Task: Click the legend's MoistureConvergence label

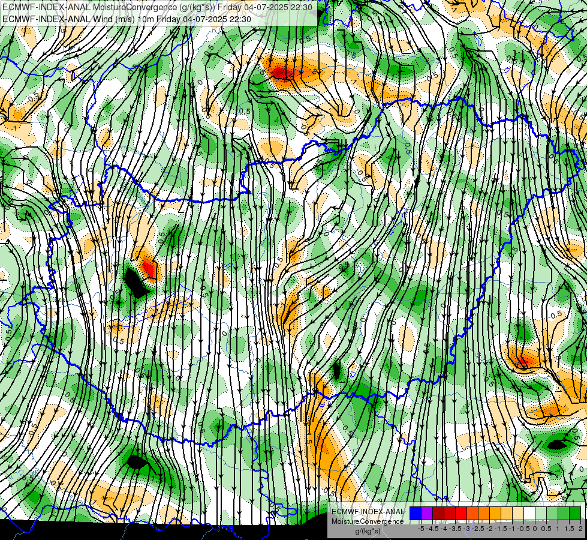Action: click(x=368, y=521)
